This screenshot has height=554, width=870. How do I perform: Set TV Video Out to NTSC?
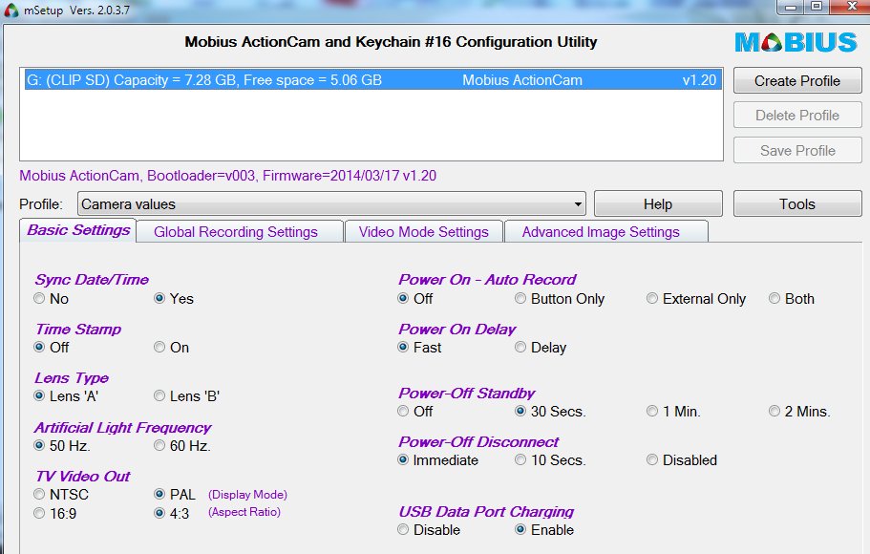[x=39, y=495]
